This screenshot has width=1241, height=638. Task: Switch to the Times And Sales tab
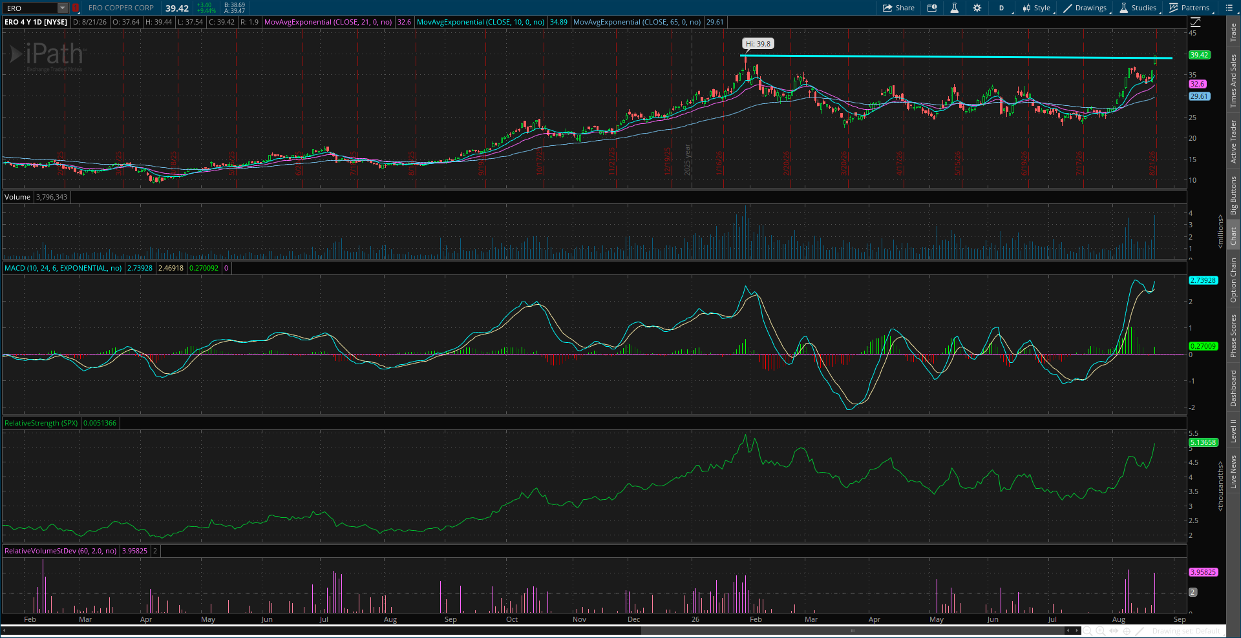1233,81
